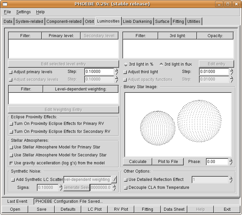Adjust primary levels Step spinner arrows
The image size is (242, 215).
point(116,72)
